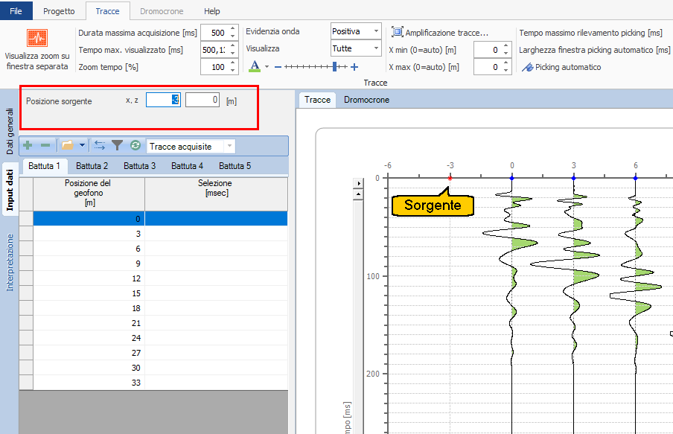This screenshot has height=434, width=673.
Task: Switch to Dromocrone chart tab
Action: coord(366,100)
